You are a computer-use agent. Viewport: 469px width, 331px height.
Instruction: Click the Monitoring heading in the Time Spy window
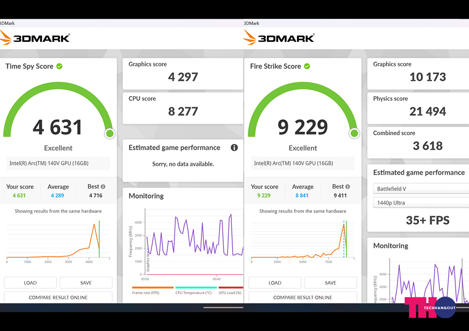[x=146, y=196]
